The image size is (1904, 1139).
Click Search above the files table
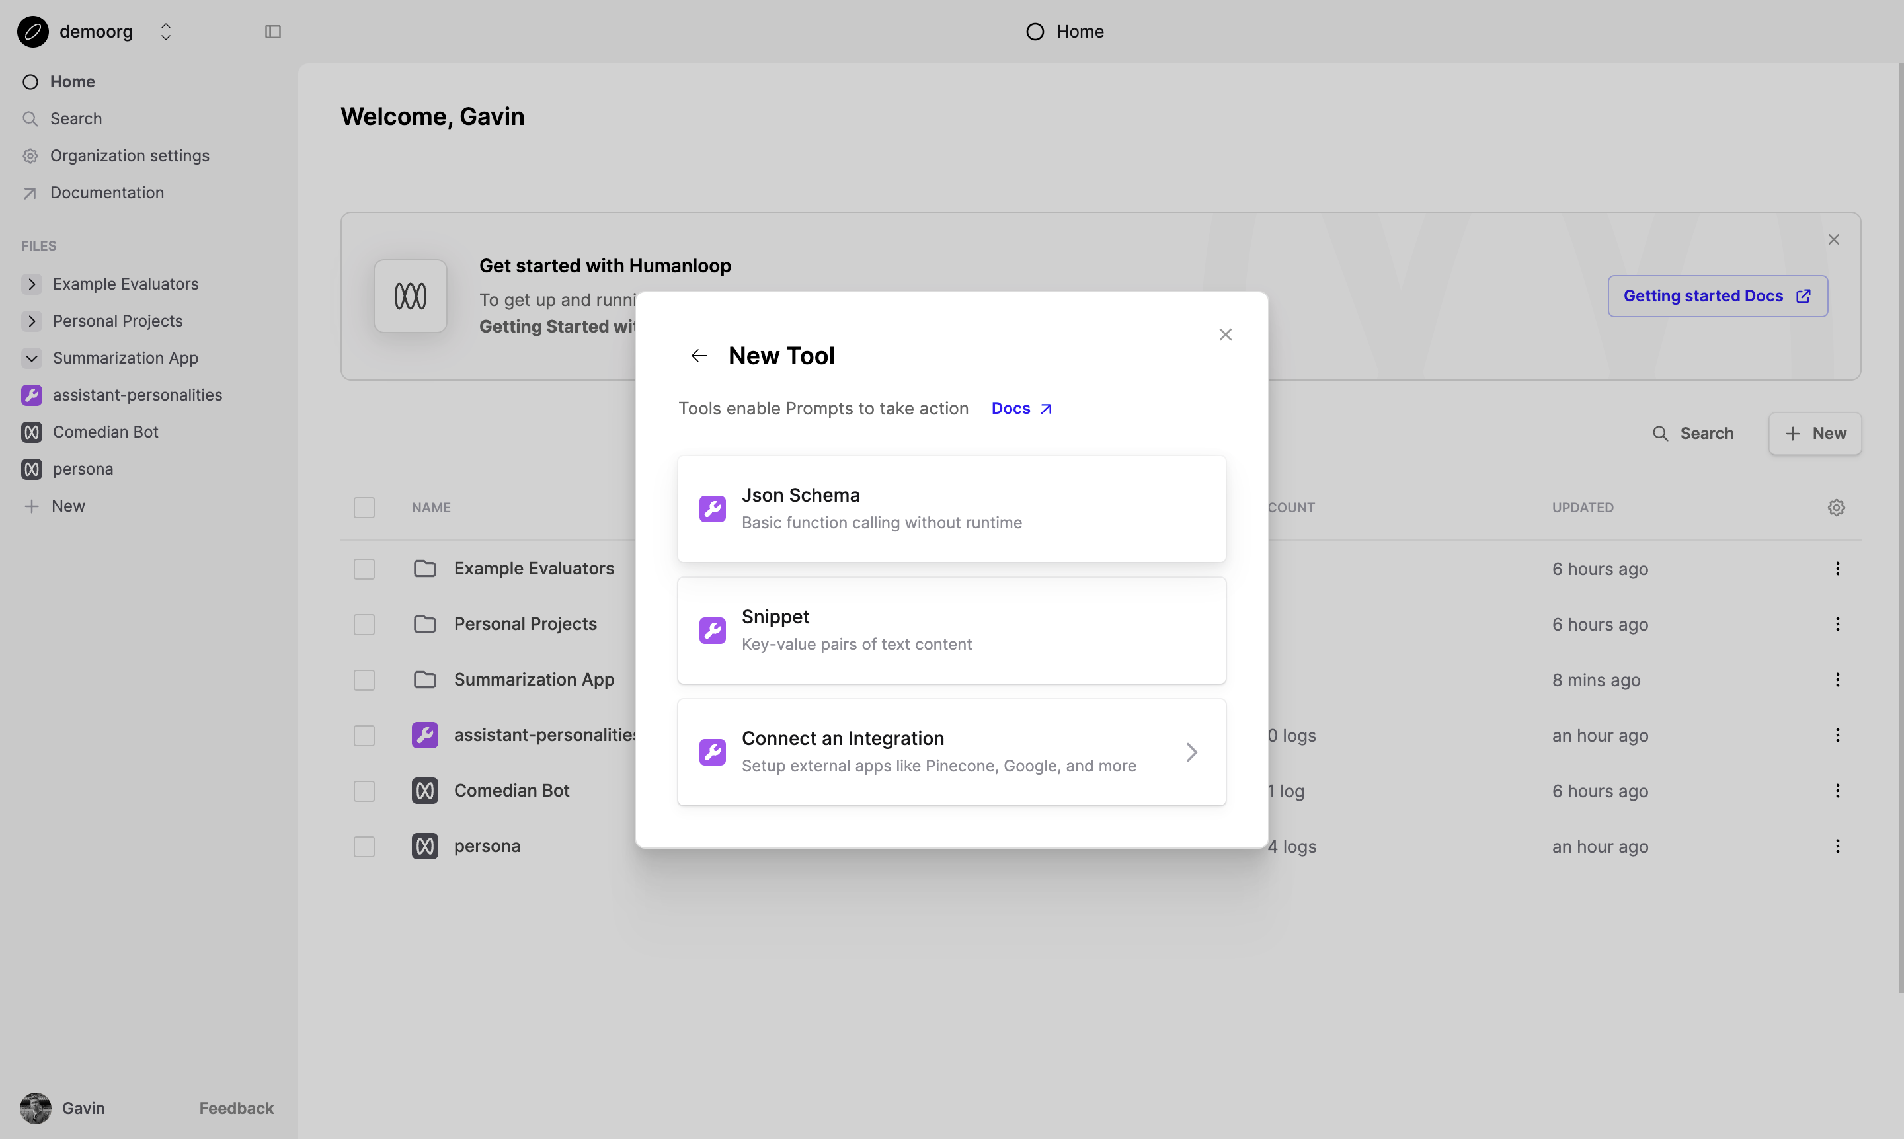tap(1692, 434)
